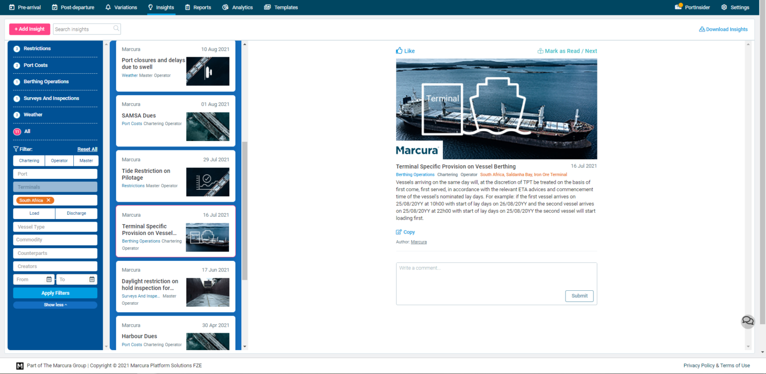Collapse filters using Show less
This screenshot has height=374, width=766.
click(x=55, y=304)
